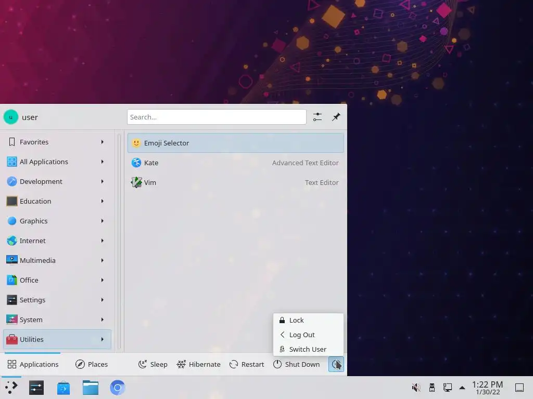Image resolution: width=533 pixels, height=399 pixels.
Task: Click the Utilities toolbox icon
Action: tap(12, 339)
